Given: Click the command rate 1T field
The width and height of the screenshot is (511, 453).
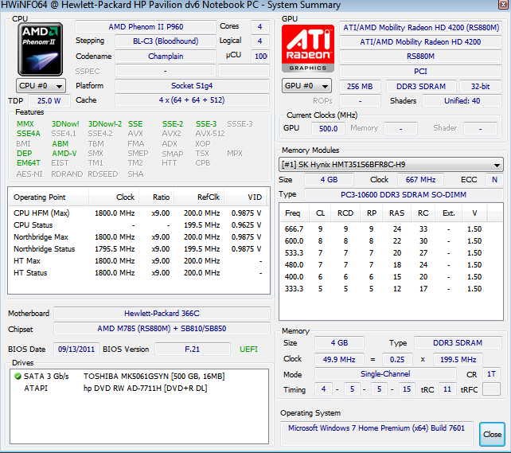Looking at the screenshot, I should (491, 374).
